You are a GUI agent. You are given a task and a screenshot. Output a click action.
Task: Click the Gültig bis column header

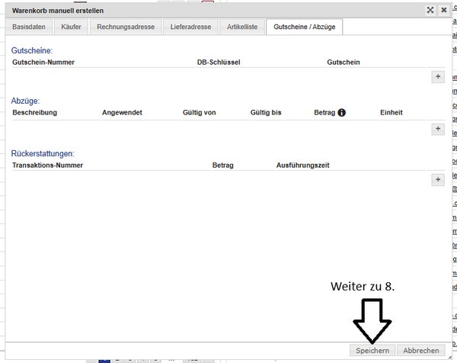[266, 113]
